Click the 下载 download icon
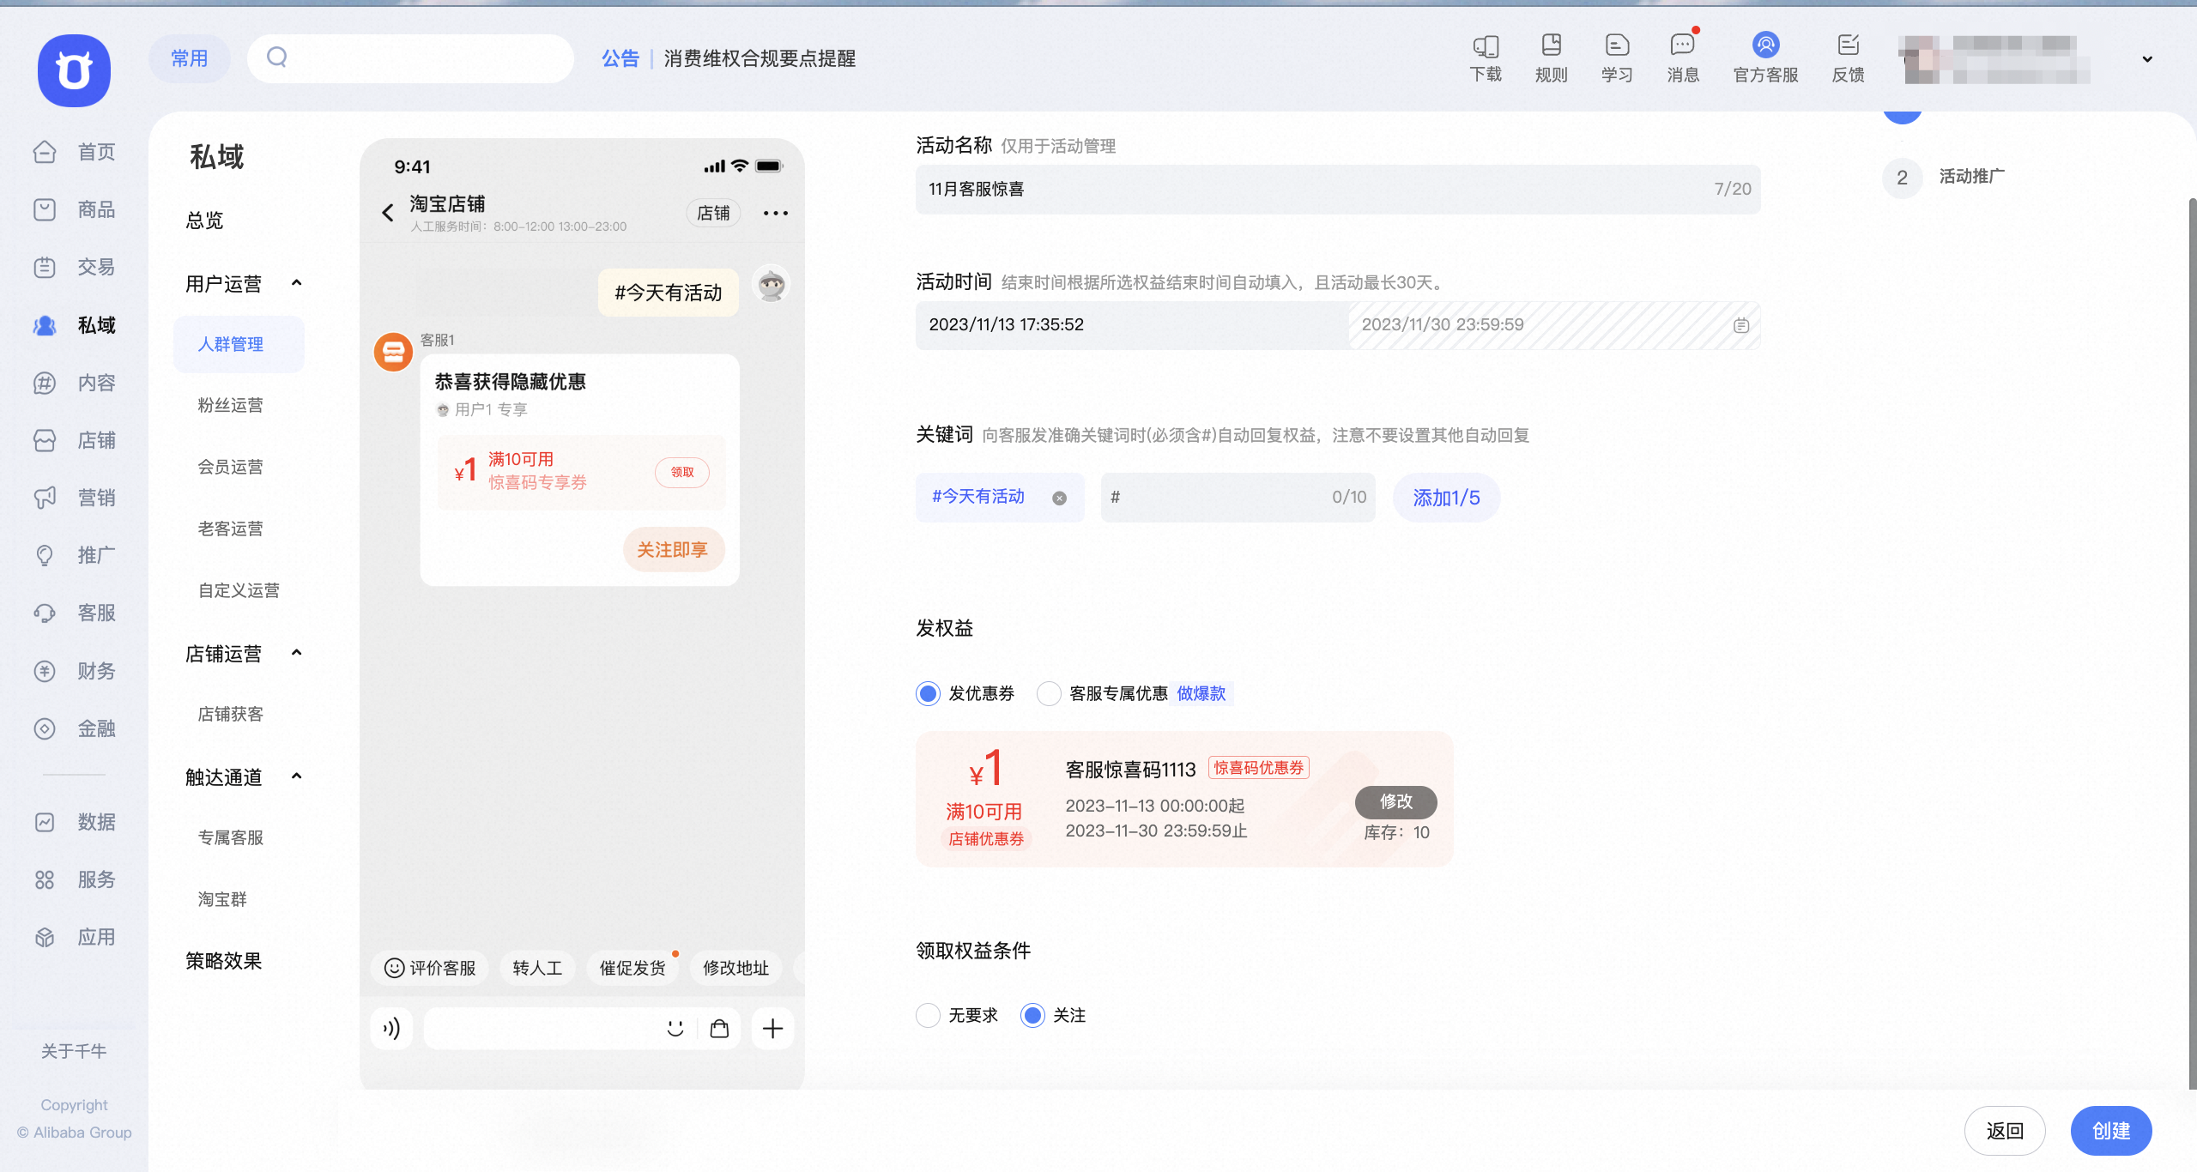Image resolution: width=2197 pixels, height=1172 pixels. tap(1486, 45)
